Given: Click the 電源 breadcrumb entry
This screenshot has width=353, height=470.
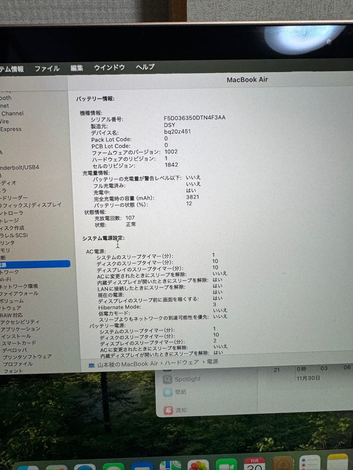Looking at the screenshot, I should click(212, 363).
